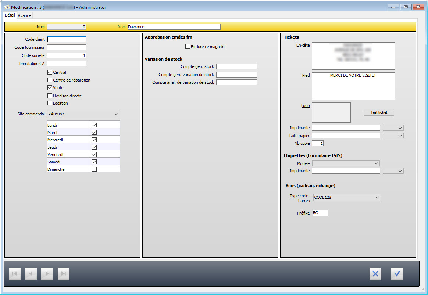Jump to the last record
428x295 pixels.
pos(63,274)
